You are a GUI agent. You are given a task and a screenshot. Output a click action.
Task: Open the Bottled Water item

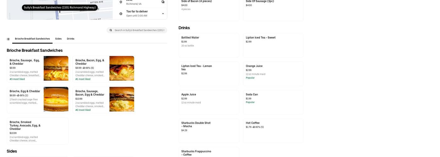pyautogui.click(x=208, y=45)
